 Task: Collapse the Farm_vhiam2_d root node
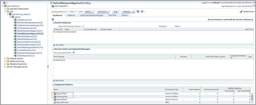click(3, 6)
